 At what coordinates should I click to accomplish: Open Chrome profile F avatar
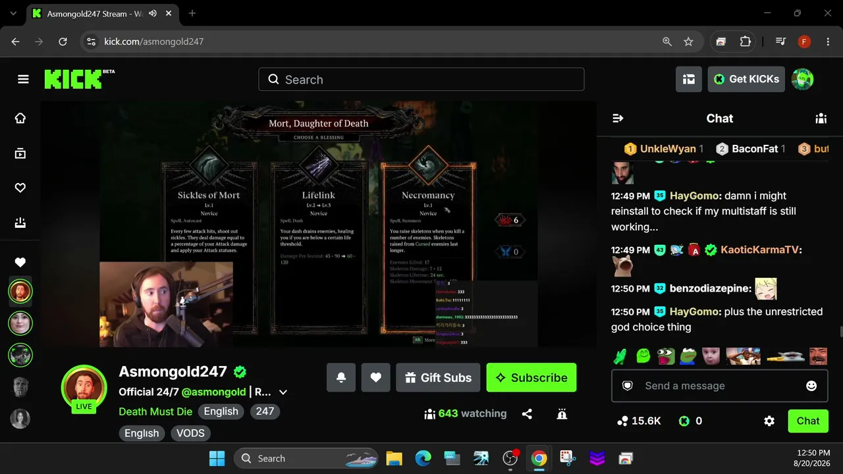click(x=804, y=41)
